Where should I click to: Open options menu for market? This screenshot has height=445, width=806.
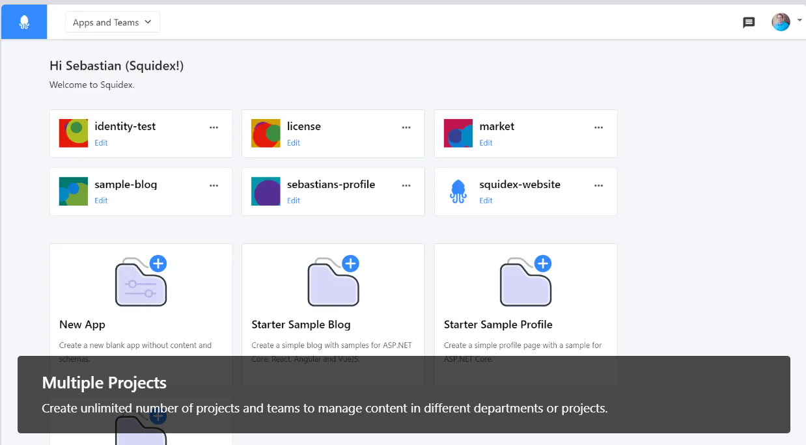point(598,128)
